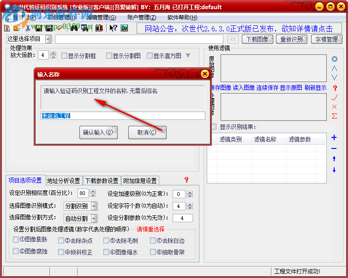Toggle the 显示分割图 checkbox
This screenshot has height=278, width=348.
click(109, 56)
